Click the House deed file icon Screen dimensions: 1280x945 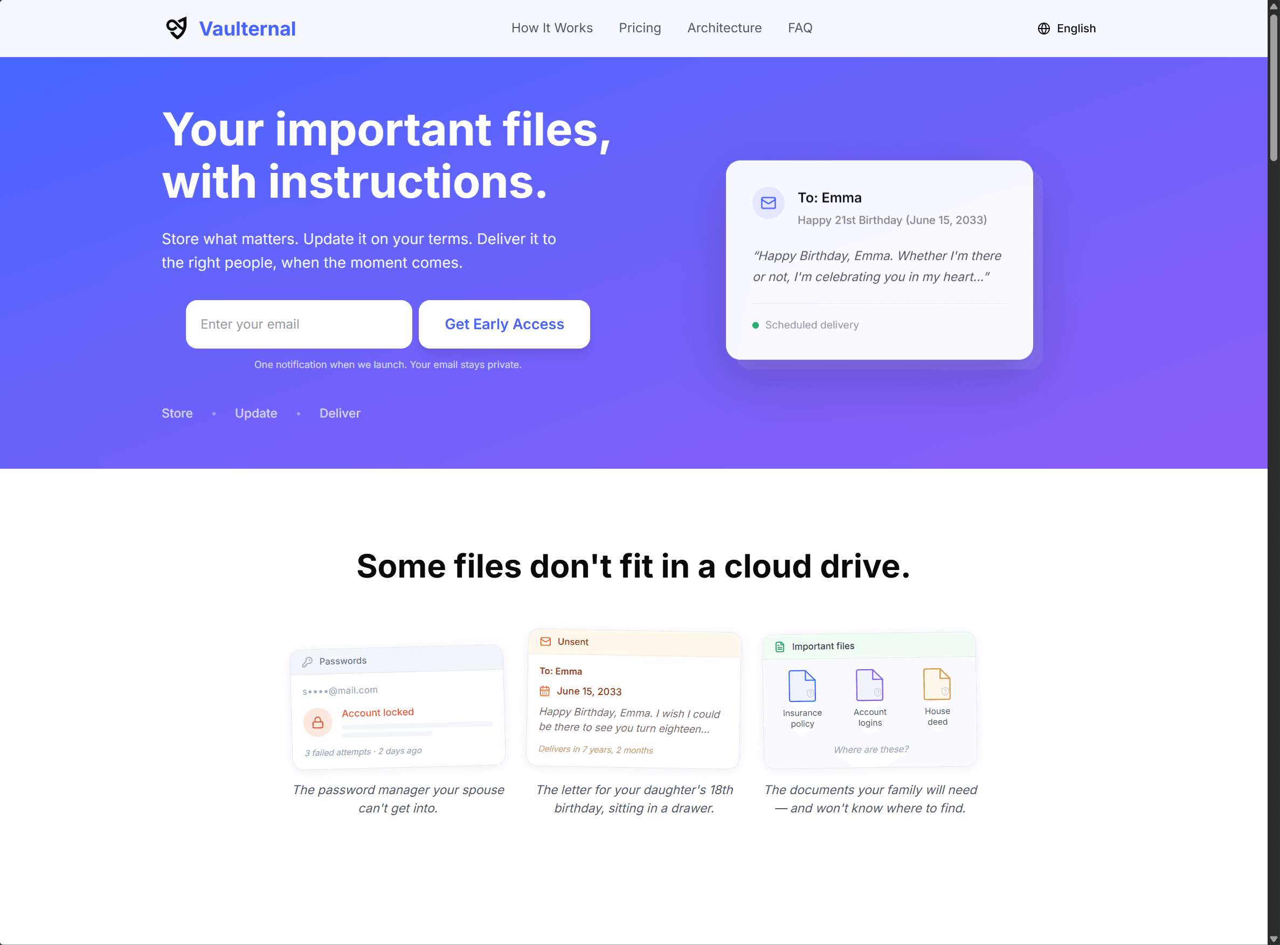click(937, 684)
